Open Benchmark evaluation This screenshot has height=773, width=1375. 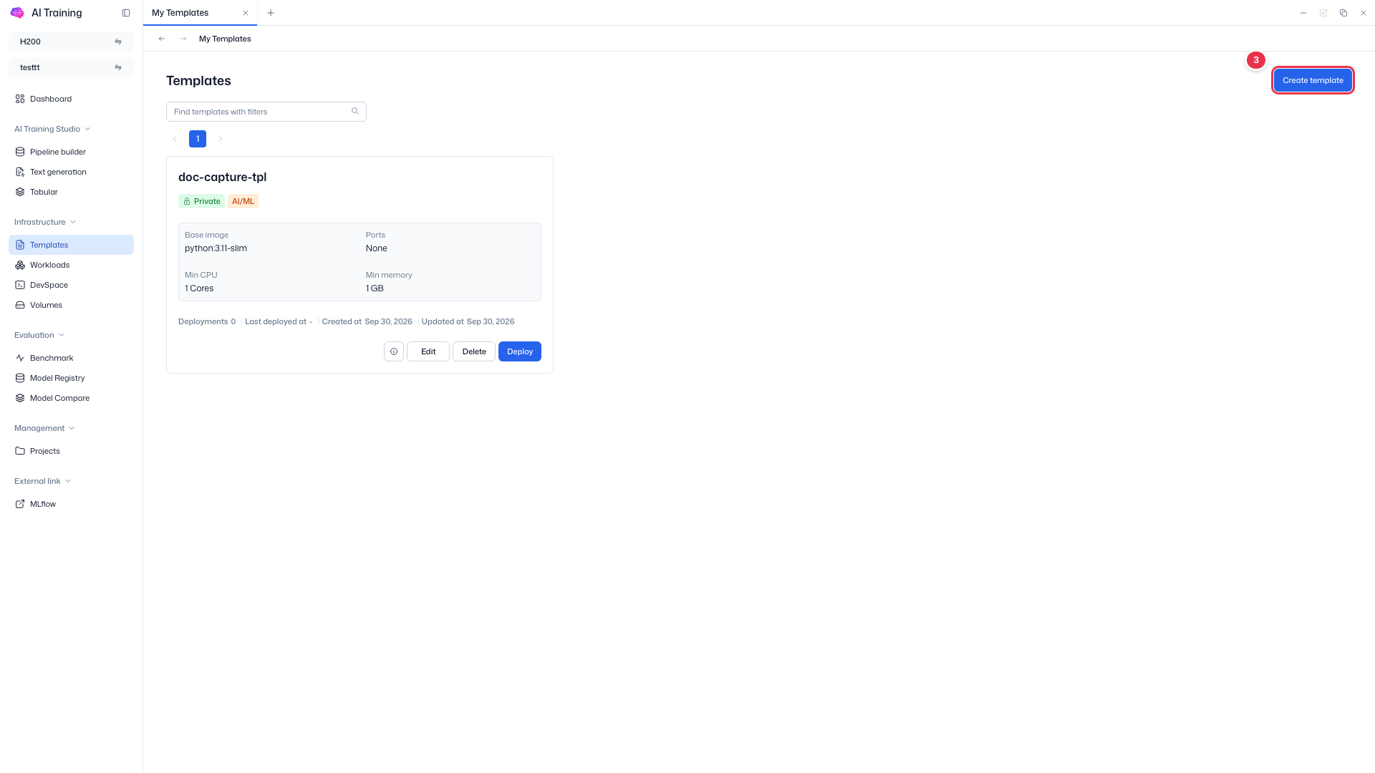click(x=71, y=358)
